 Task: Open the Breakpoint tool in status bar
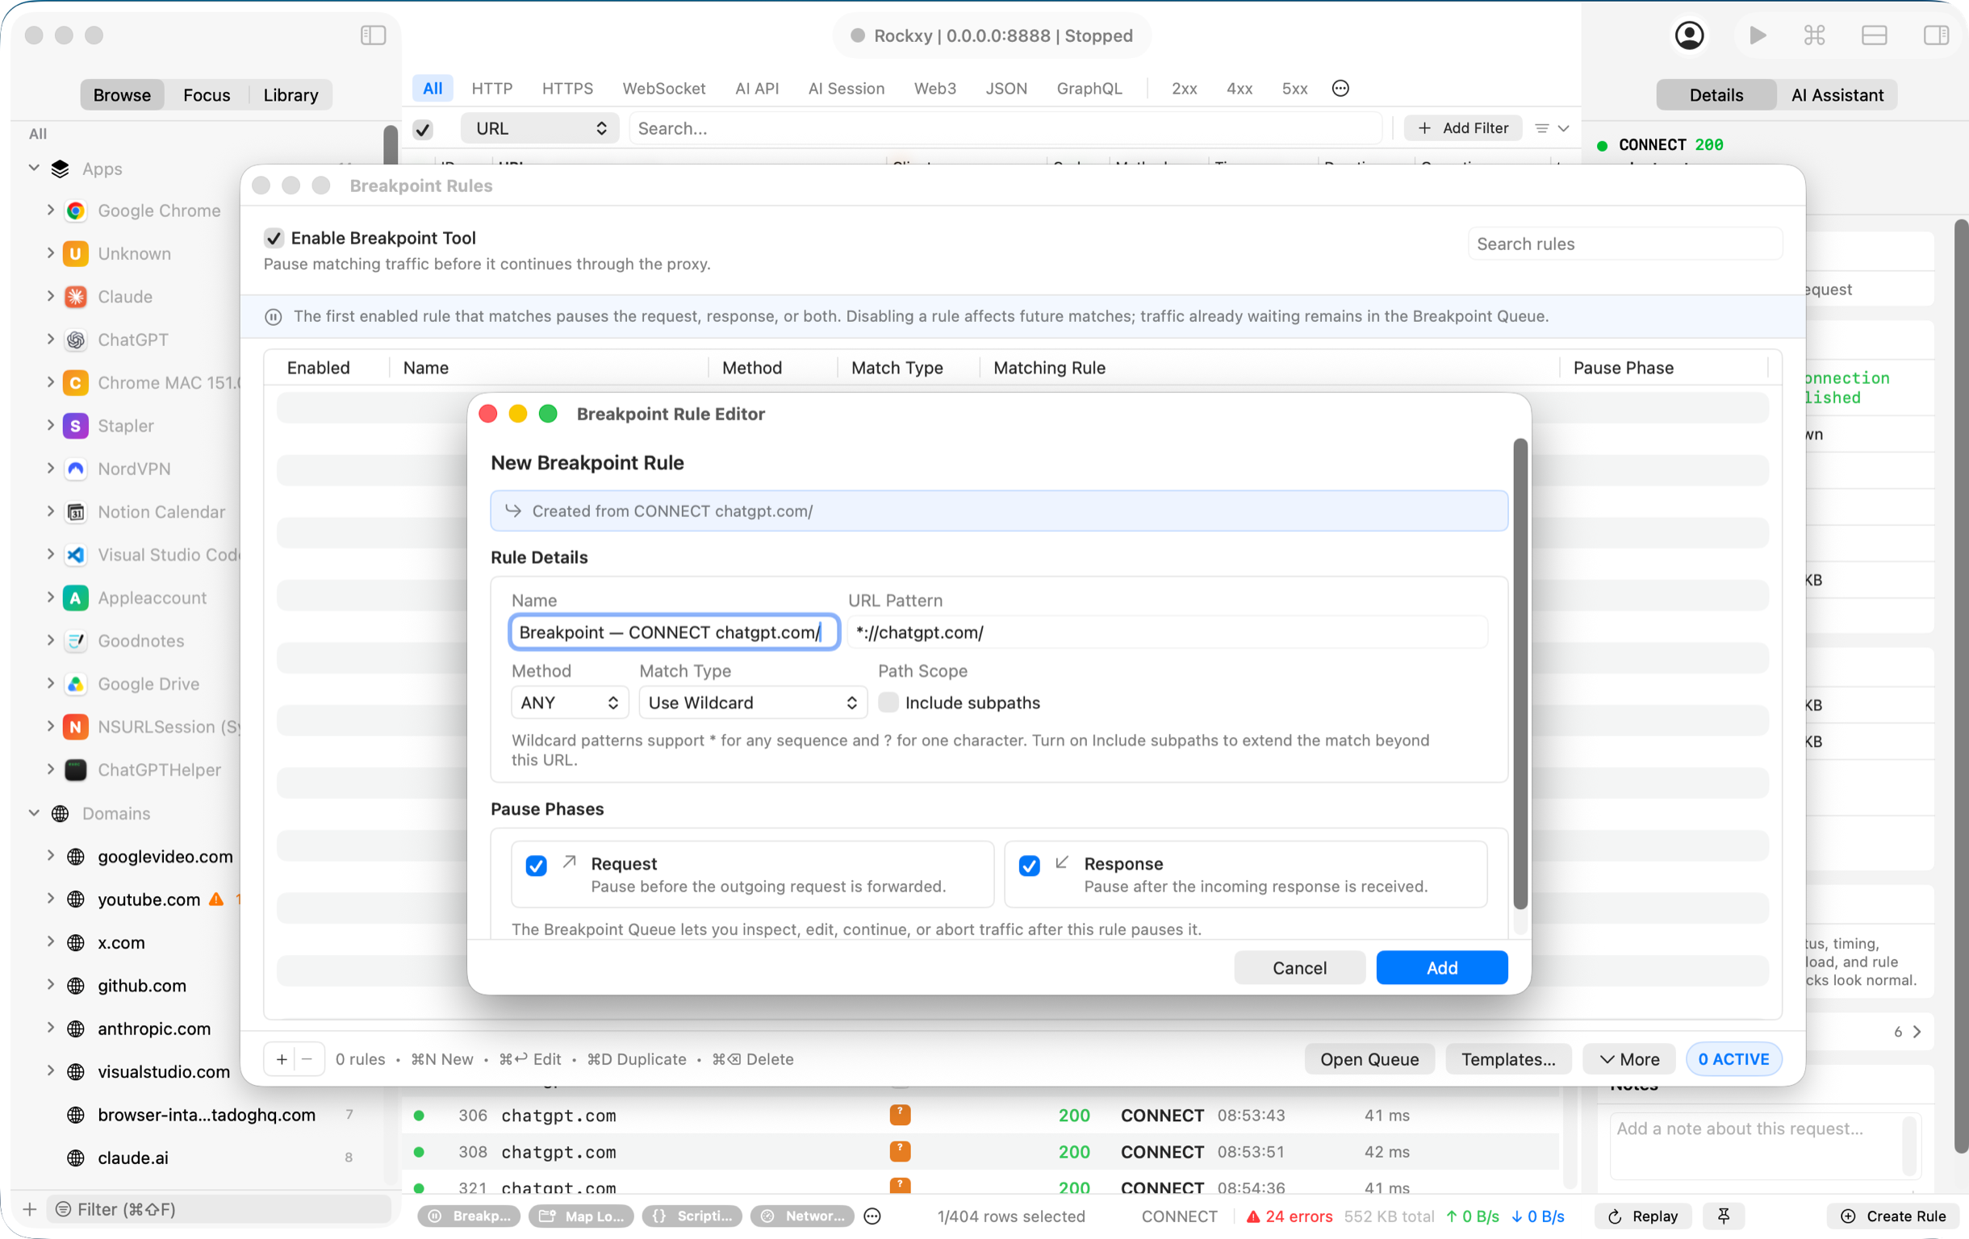[x=470, y=1216]
